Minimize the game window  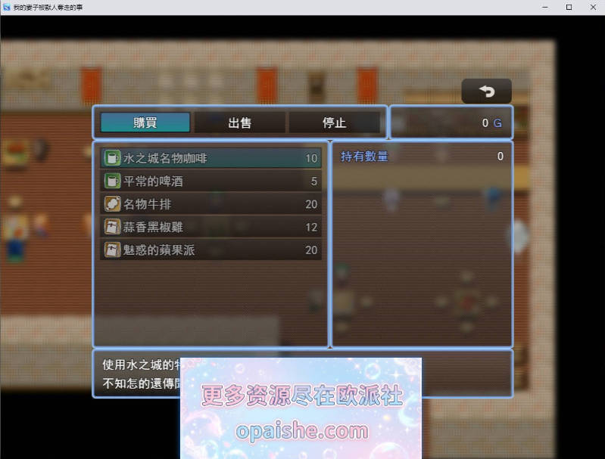(x=545, y=7)
